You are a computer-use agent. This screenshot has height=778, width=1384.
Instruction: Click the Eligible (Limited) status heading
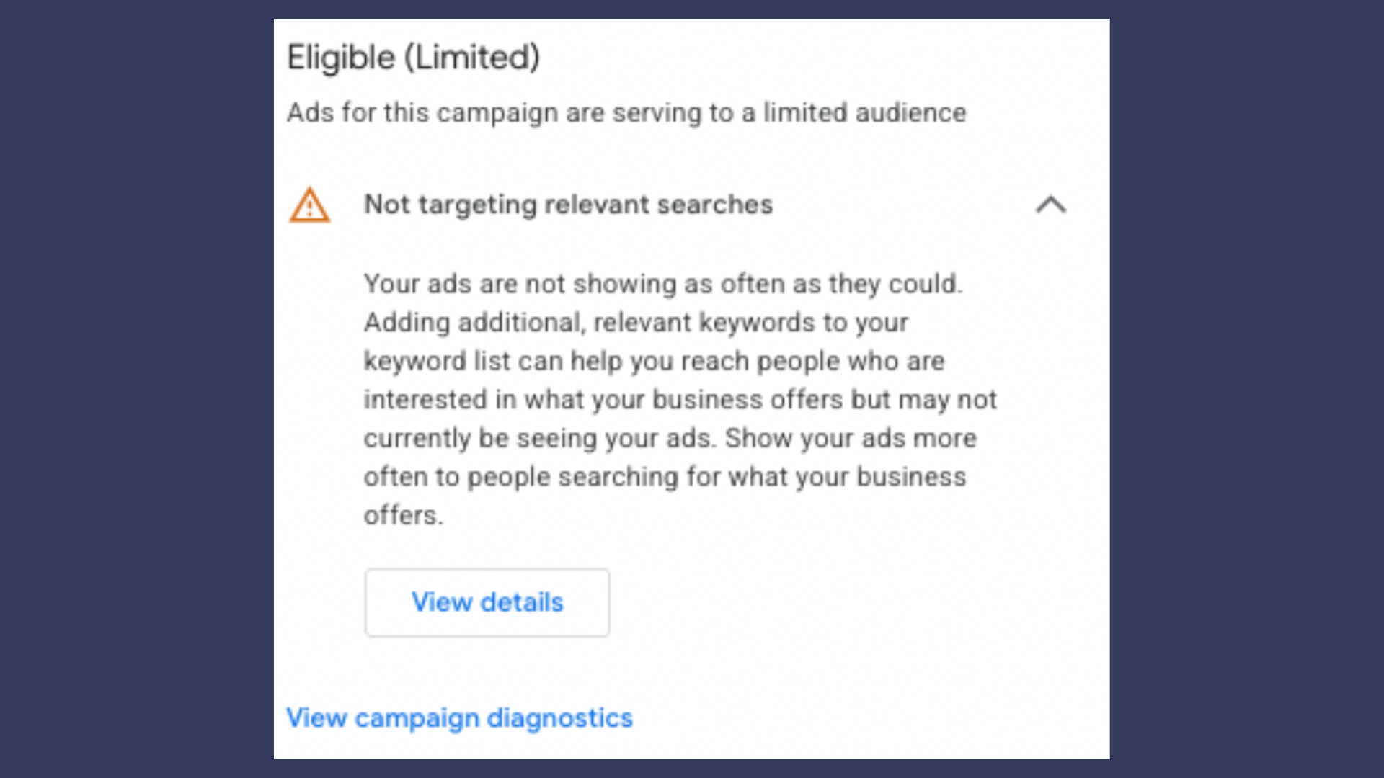coord(413,58)
